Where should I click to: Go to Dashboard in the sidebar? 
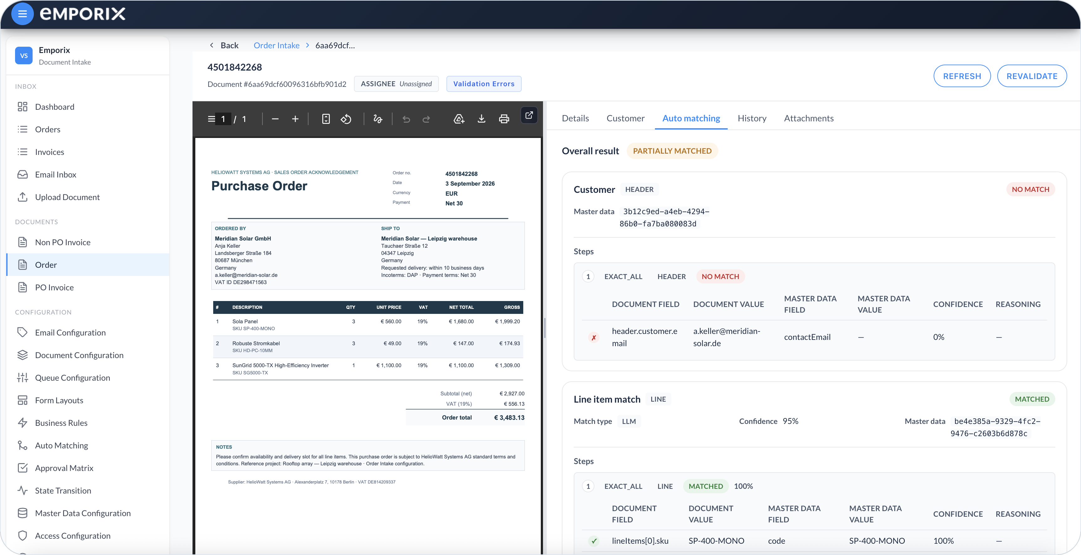pos(88,107)
